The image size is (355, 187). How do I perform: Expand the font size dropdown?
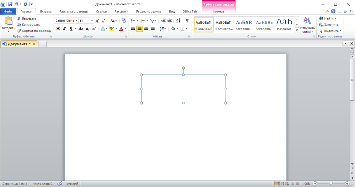(92, 21)
